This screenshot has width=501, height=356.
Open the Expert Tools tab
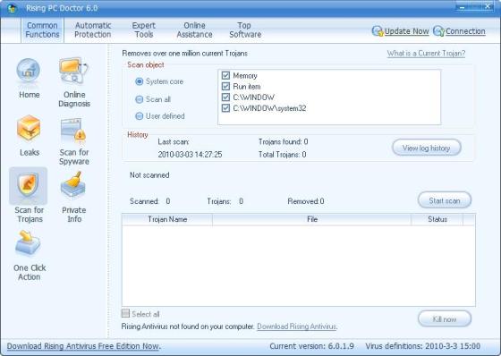[x=144, y=30]
